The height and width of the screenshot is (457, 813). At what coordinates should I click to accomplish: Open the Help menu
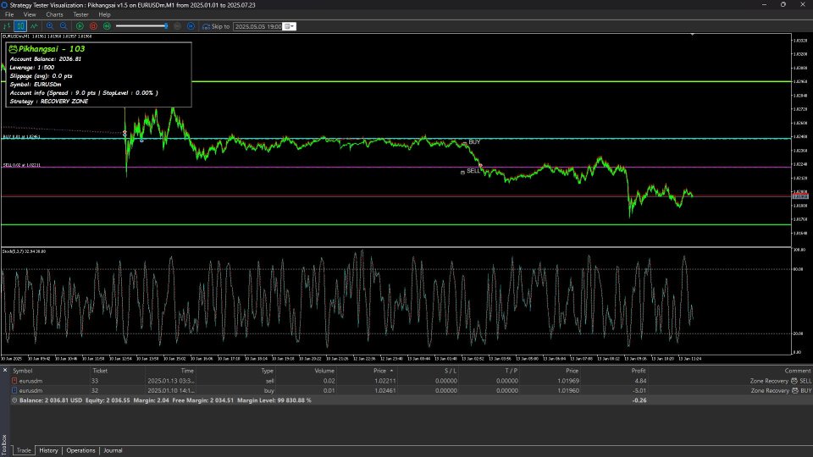[104, 14]
